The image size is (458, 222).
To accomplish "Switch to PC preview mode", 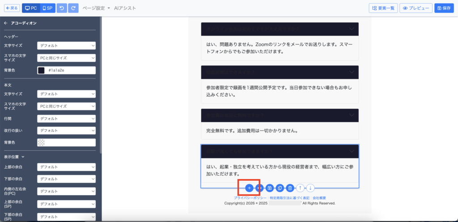I will pos(31,8).
